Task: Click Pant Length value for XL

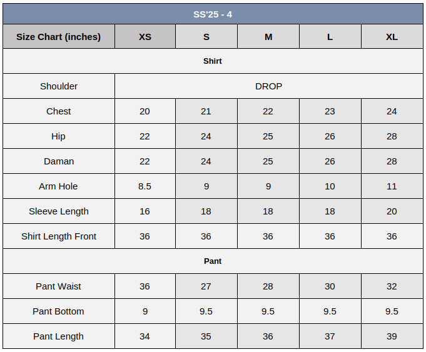Action: [392, 336]
